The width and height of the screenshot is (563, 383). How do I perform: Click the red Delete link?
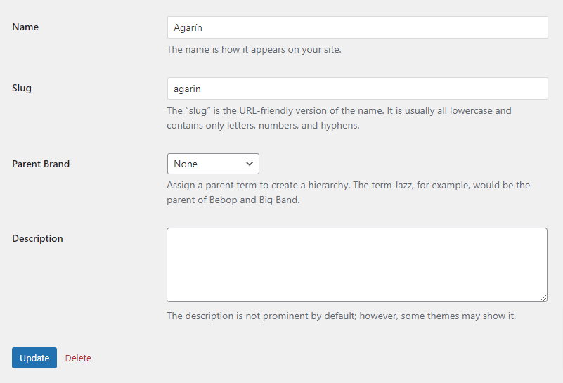tap(78, 358)
